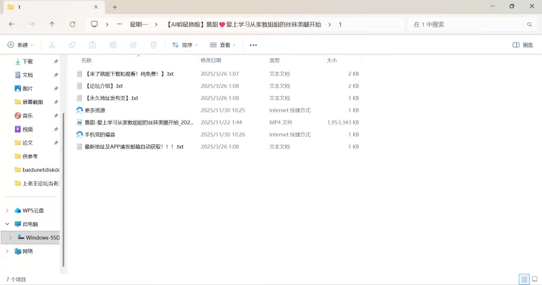Open a new tab with plus button
Screen dimensions: 542x285
click(114, 7)
